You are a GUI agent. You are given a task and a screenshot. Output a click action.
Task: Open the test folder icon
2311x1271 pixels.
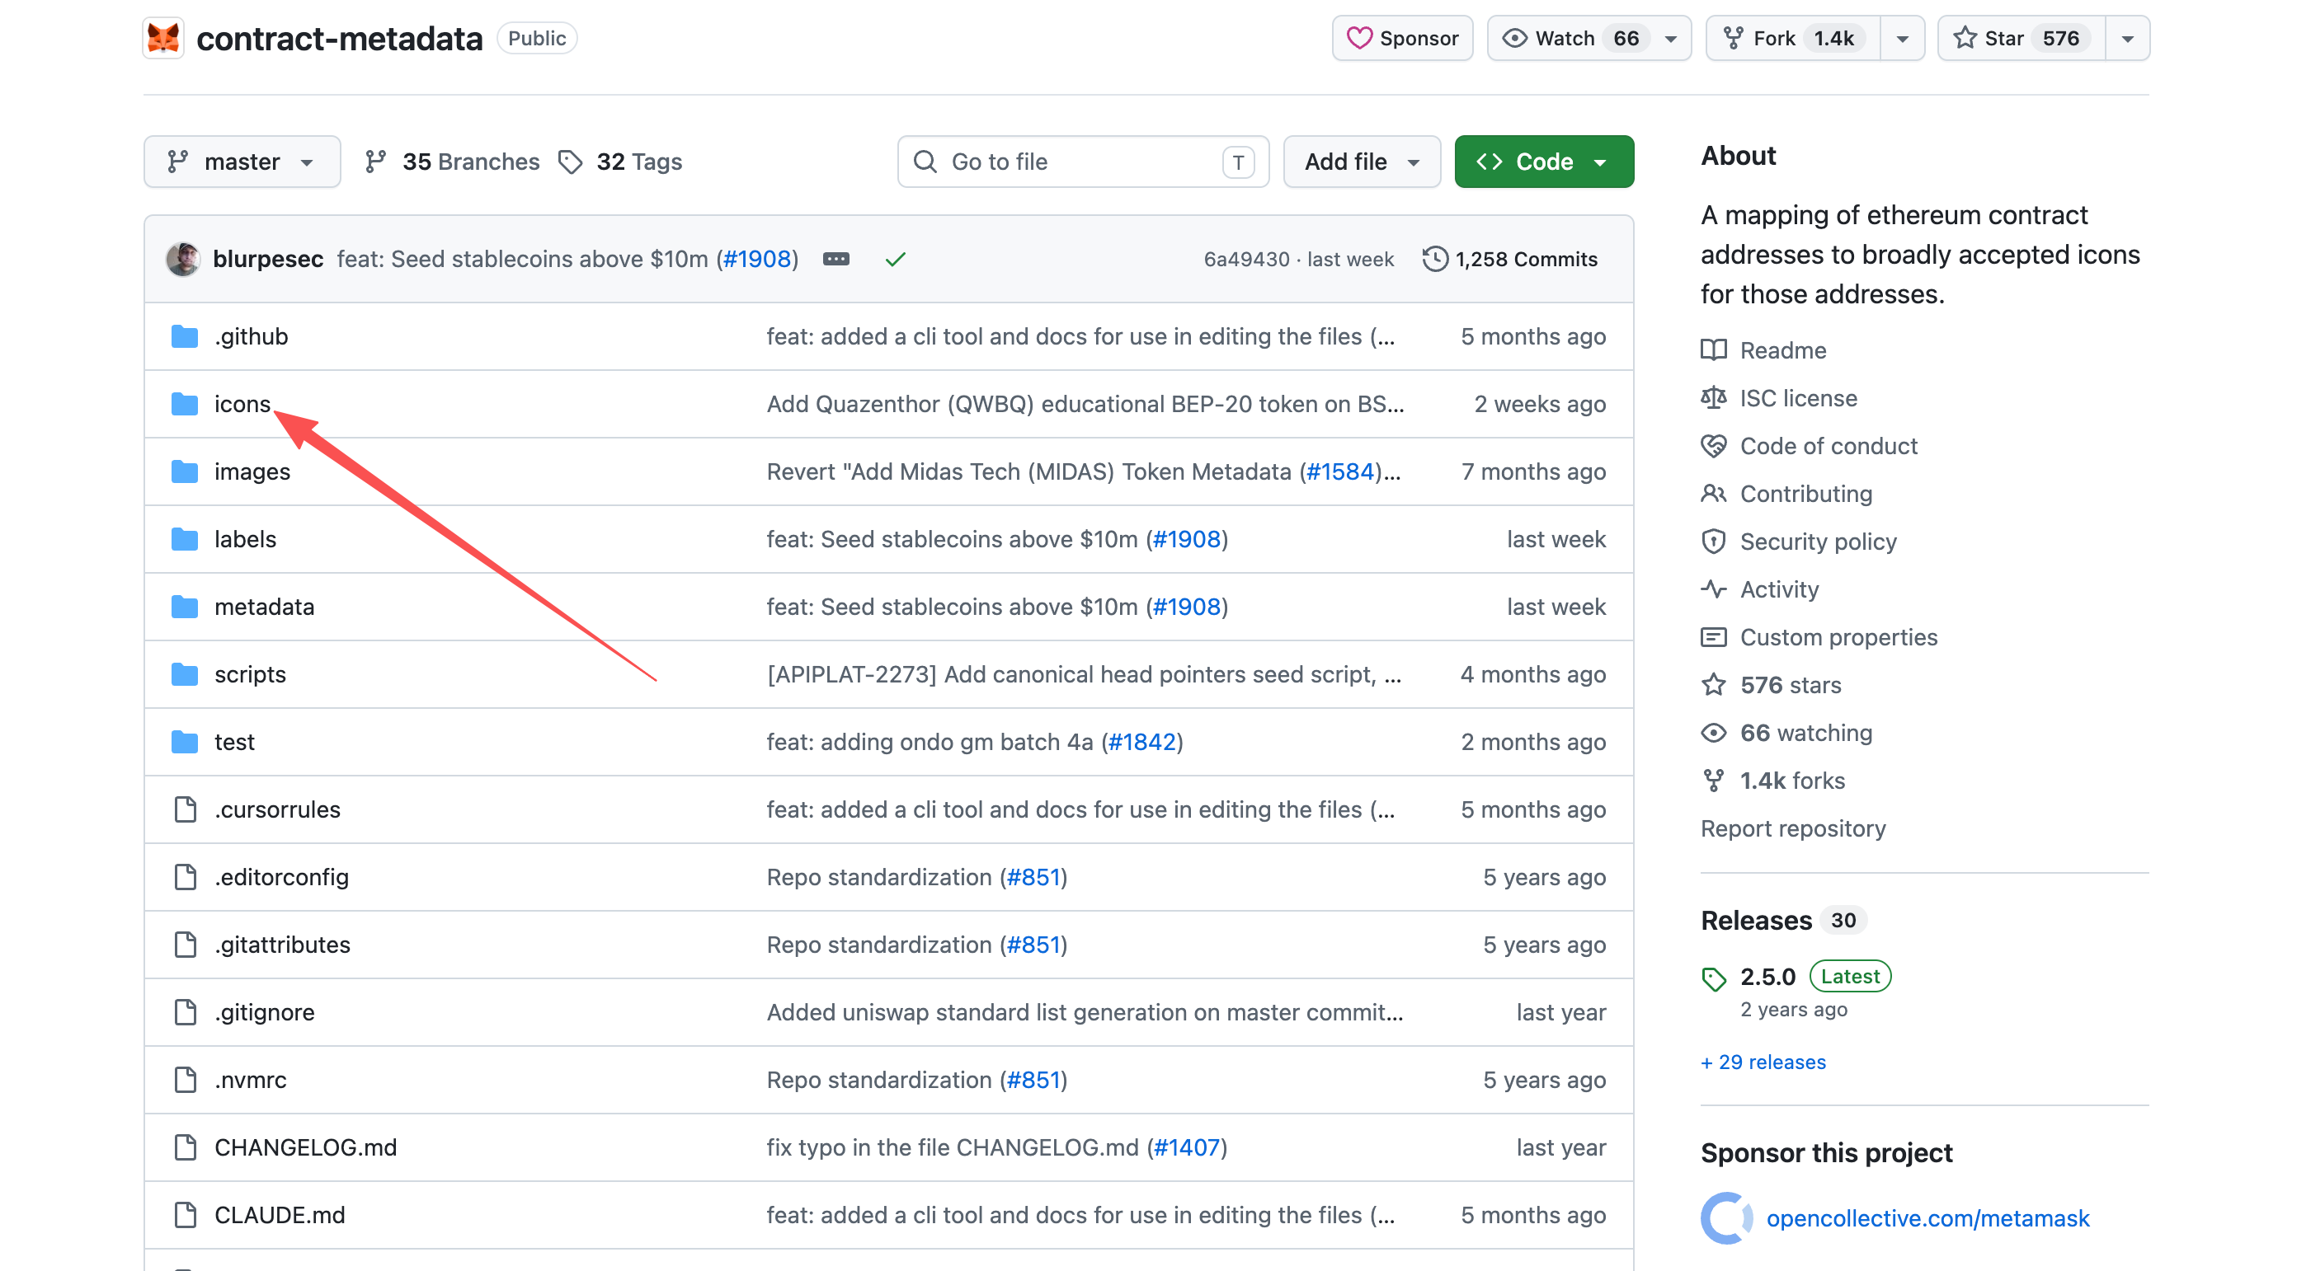click(x=185, y=742)
